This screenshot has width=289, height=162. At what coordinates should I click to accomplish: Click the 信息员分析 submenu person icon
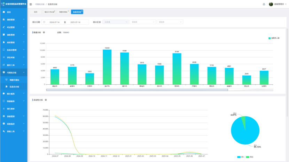pyautogui.click(x=7, y=86)
